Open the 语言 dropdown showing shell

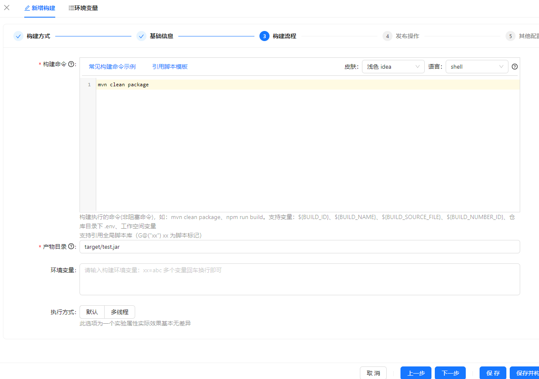[x=477, y=66]
